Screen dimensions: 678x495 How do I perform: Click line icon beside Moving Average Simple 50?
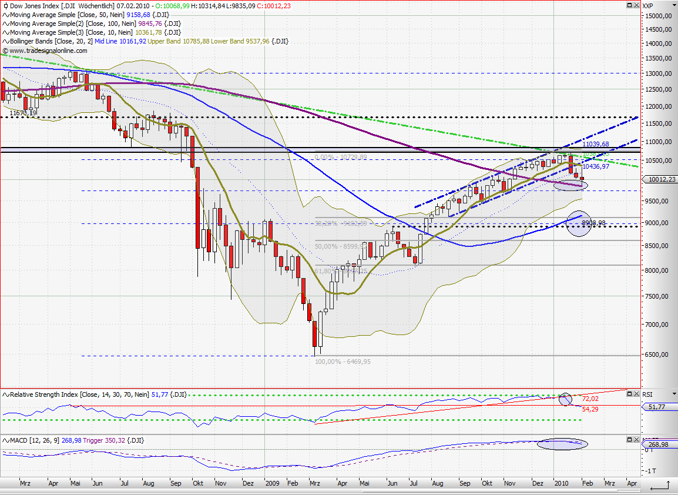[x=6, y=15]
